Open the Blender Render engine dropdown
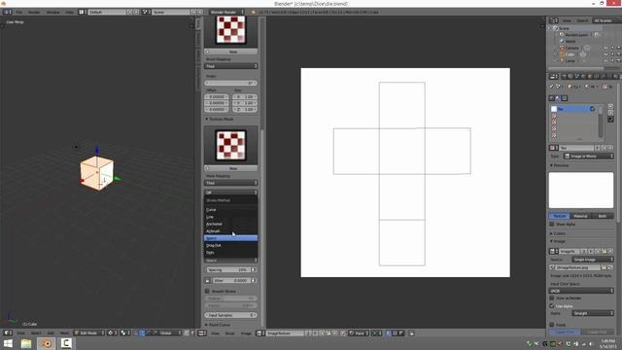The height and width of the screenshot is (350, 622). [226, 12]
